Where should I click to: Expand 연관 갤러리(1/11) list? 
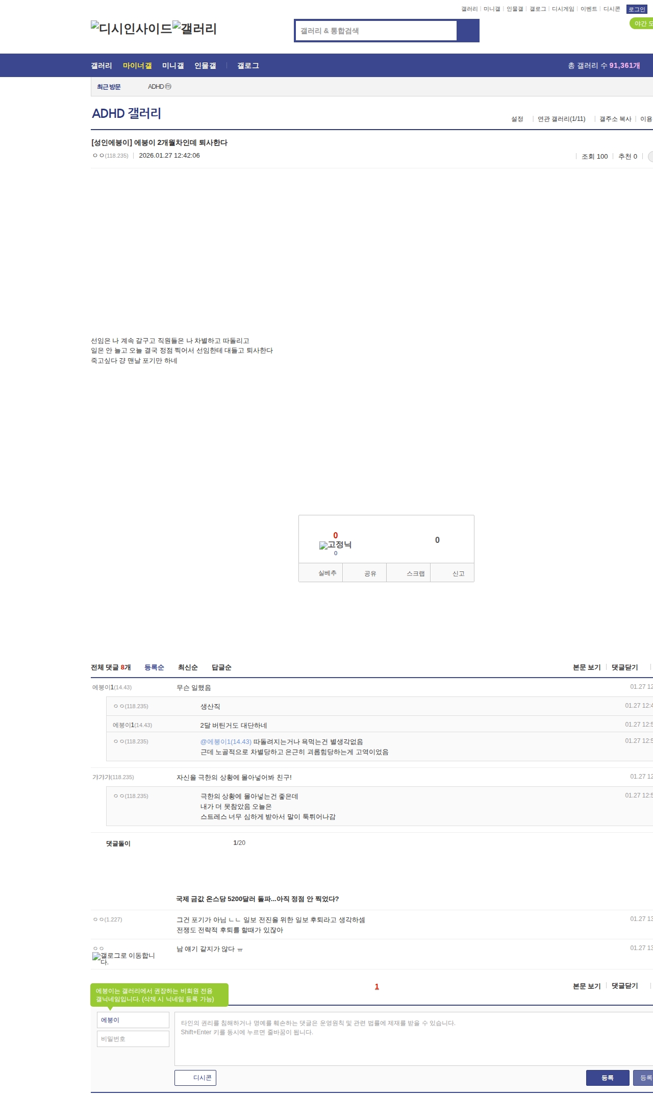561,119
